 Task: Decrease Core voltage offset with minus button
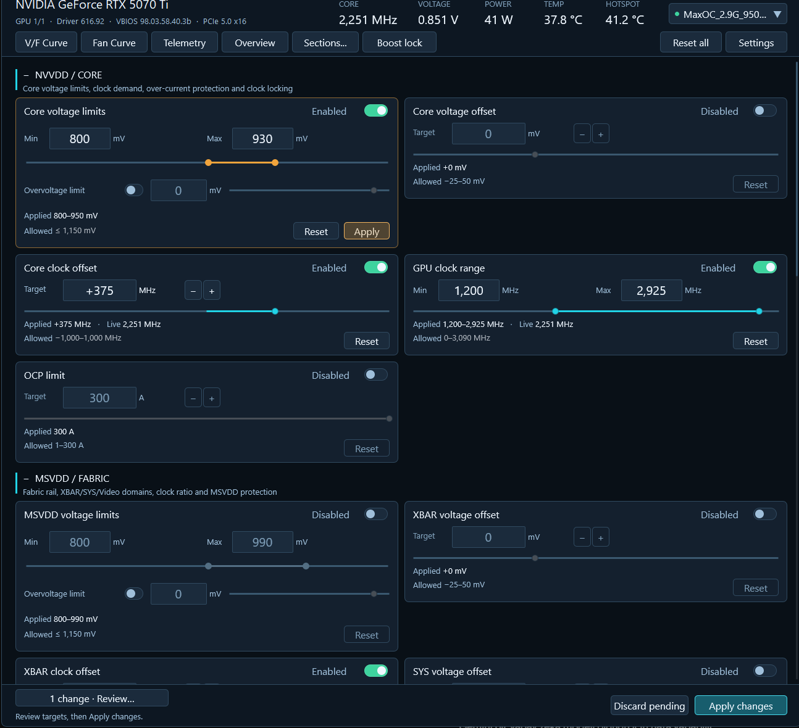[x=582, y=134]
